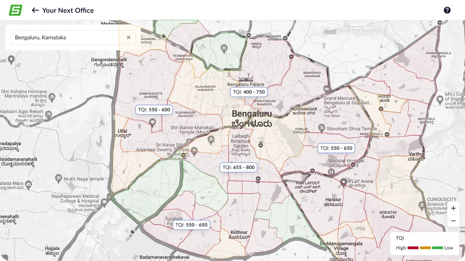The width and height of the screenshot is (465, 261).
Task: Click the Om icon at Shivoham Shiva Temple
Action: pyautogui.click(x=321, y=128)
